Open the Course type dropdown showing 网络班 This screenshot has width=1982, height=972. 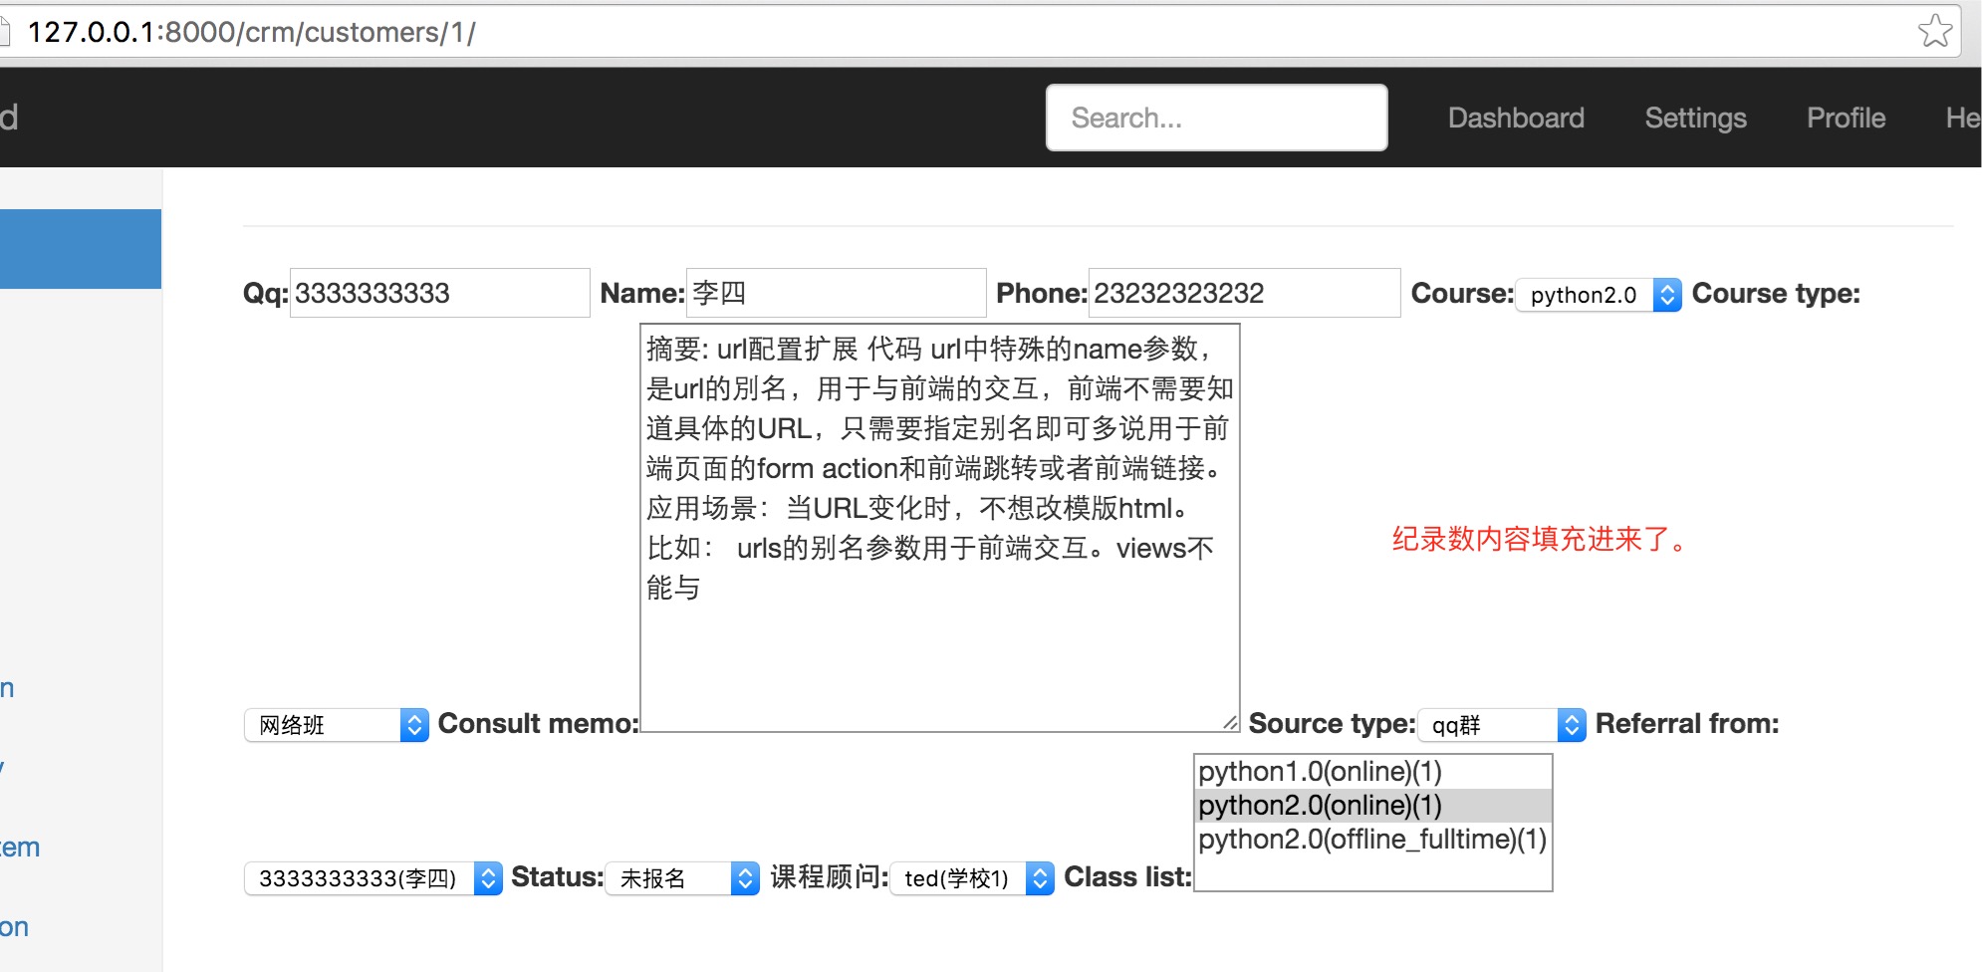tap(337, 725)
